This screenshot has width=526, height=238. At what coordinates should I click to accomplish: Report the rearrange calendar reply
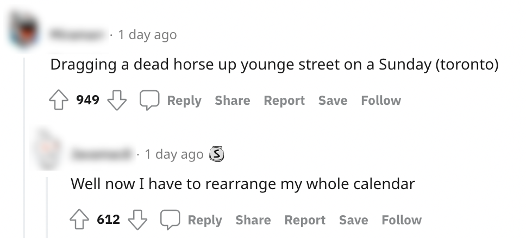coord(305,220)
